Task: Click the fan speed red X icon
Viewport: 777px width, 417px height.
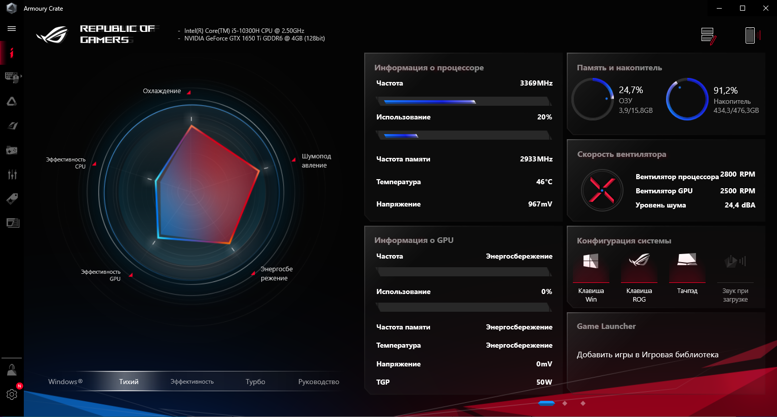Action: pos(602,190)
